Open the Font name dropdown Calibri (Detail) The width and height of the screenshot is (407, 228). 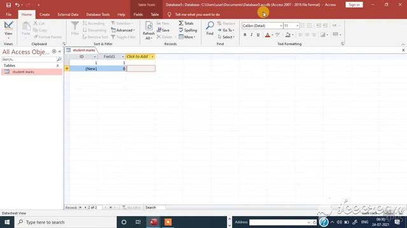(281, 25)
